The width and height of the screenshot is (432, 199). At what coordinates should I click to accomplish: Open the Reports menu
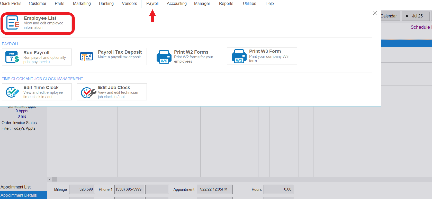click(x=226, y=3)
